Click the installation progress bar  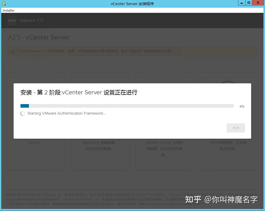(x=127, y=106)
